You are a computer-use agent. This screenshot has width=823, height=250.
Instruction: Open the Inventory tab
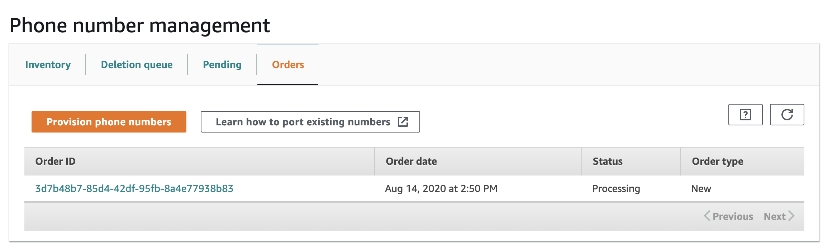coord(48,65)
